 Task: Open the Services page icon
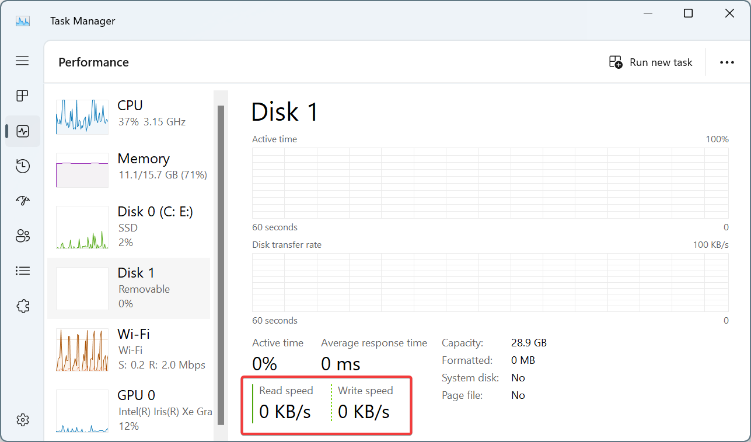click(22, 306)
